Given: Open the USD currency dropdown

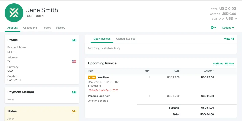Looking at the screenshot, I should click(232, 19).
